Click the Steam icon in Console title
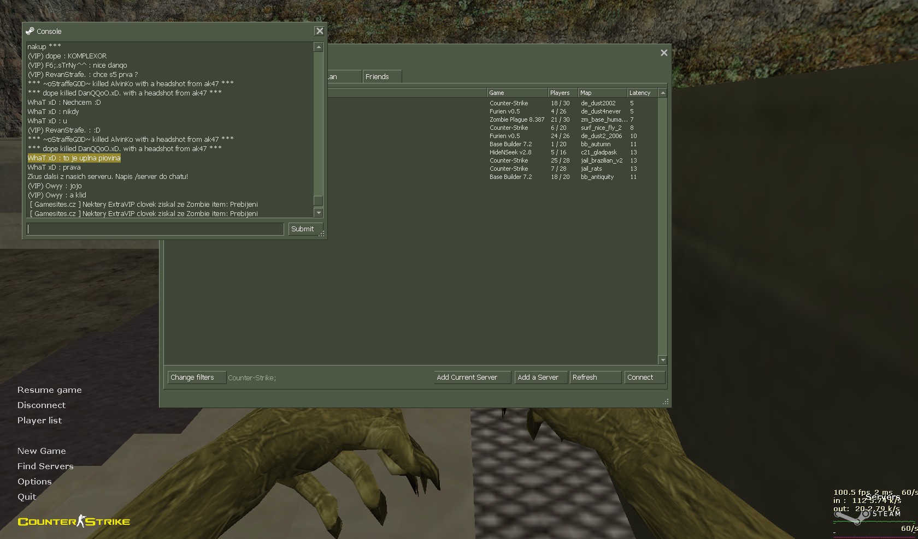This screenshot has width=918, height=539. pos(30,31)
